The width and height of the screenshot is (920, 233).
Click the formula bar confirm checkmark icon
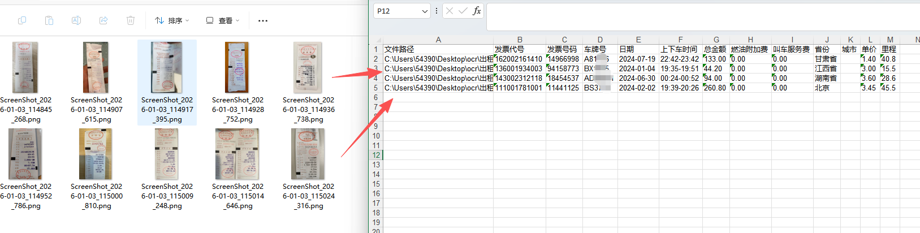pyautogui.click(x=463, y=11)
